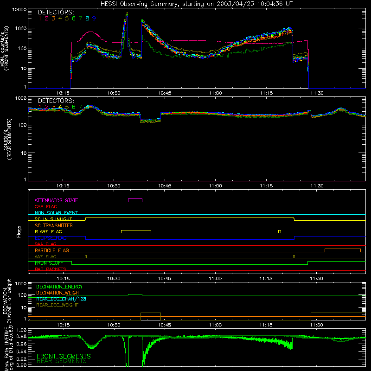The height and width of the screenshot is (371, 371).
Task: Click the pink detector 2 label in front segments legend
Action: 47,19
